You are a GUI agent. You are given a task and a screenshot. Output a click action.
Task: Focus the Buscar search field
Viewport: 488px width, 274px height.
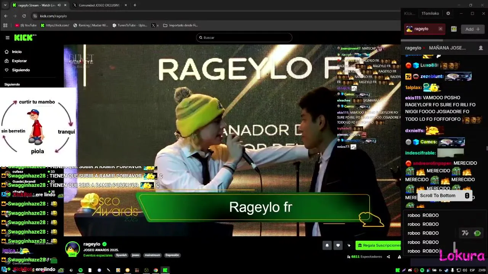[x=244, y=37]
